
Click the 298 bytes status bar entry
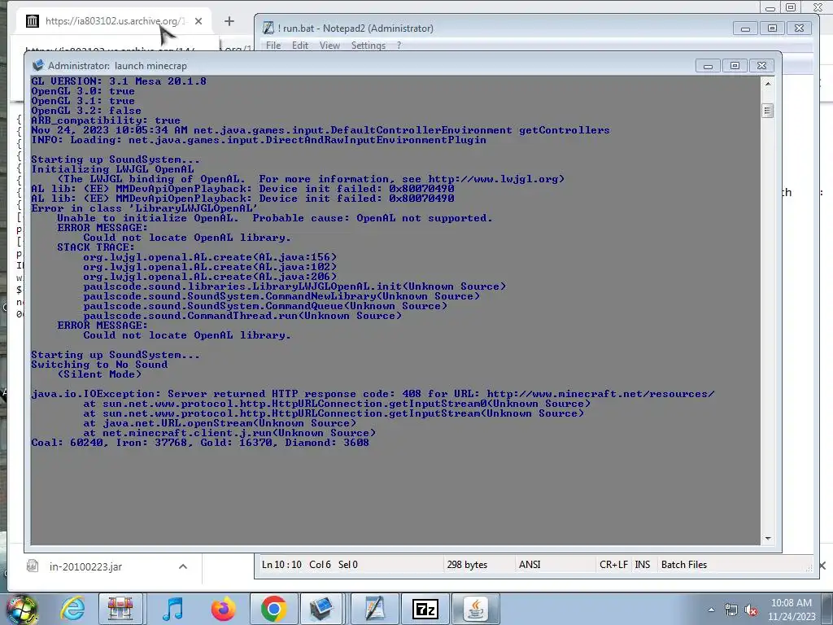[468, 565]
